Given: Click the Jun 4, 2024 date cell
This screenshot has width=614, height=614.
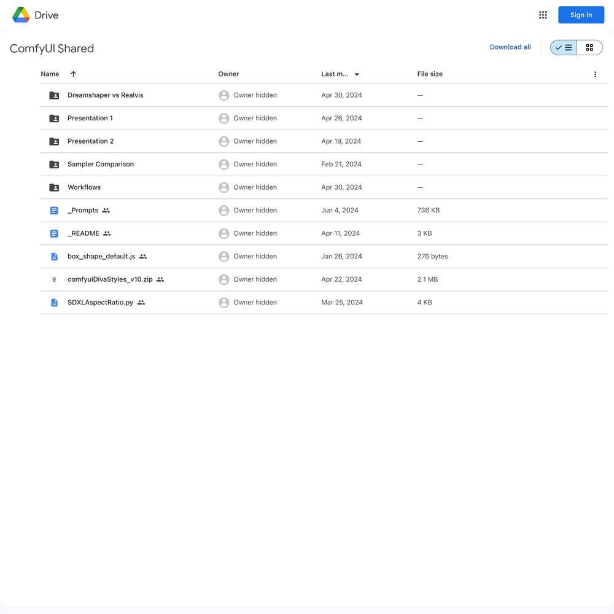Looking at the screenshot, I should tap(340, 210).
